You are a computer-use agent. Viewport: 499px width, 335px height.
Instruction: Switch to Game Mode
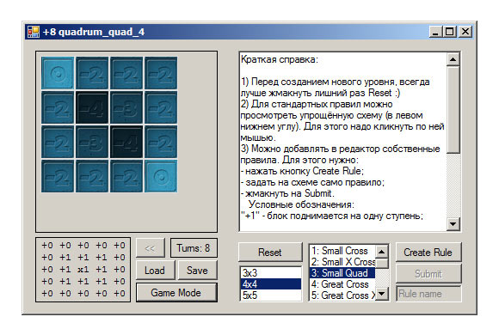[176, 292]
